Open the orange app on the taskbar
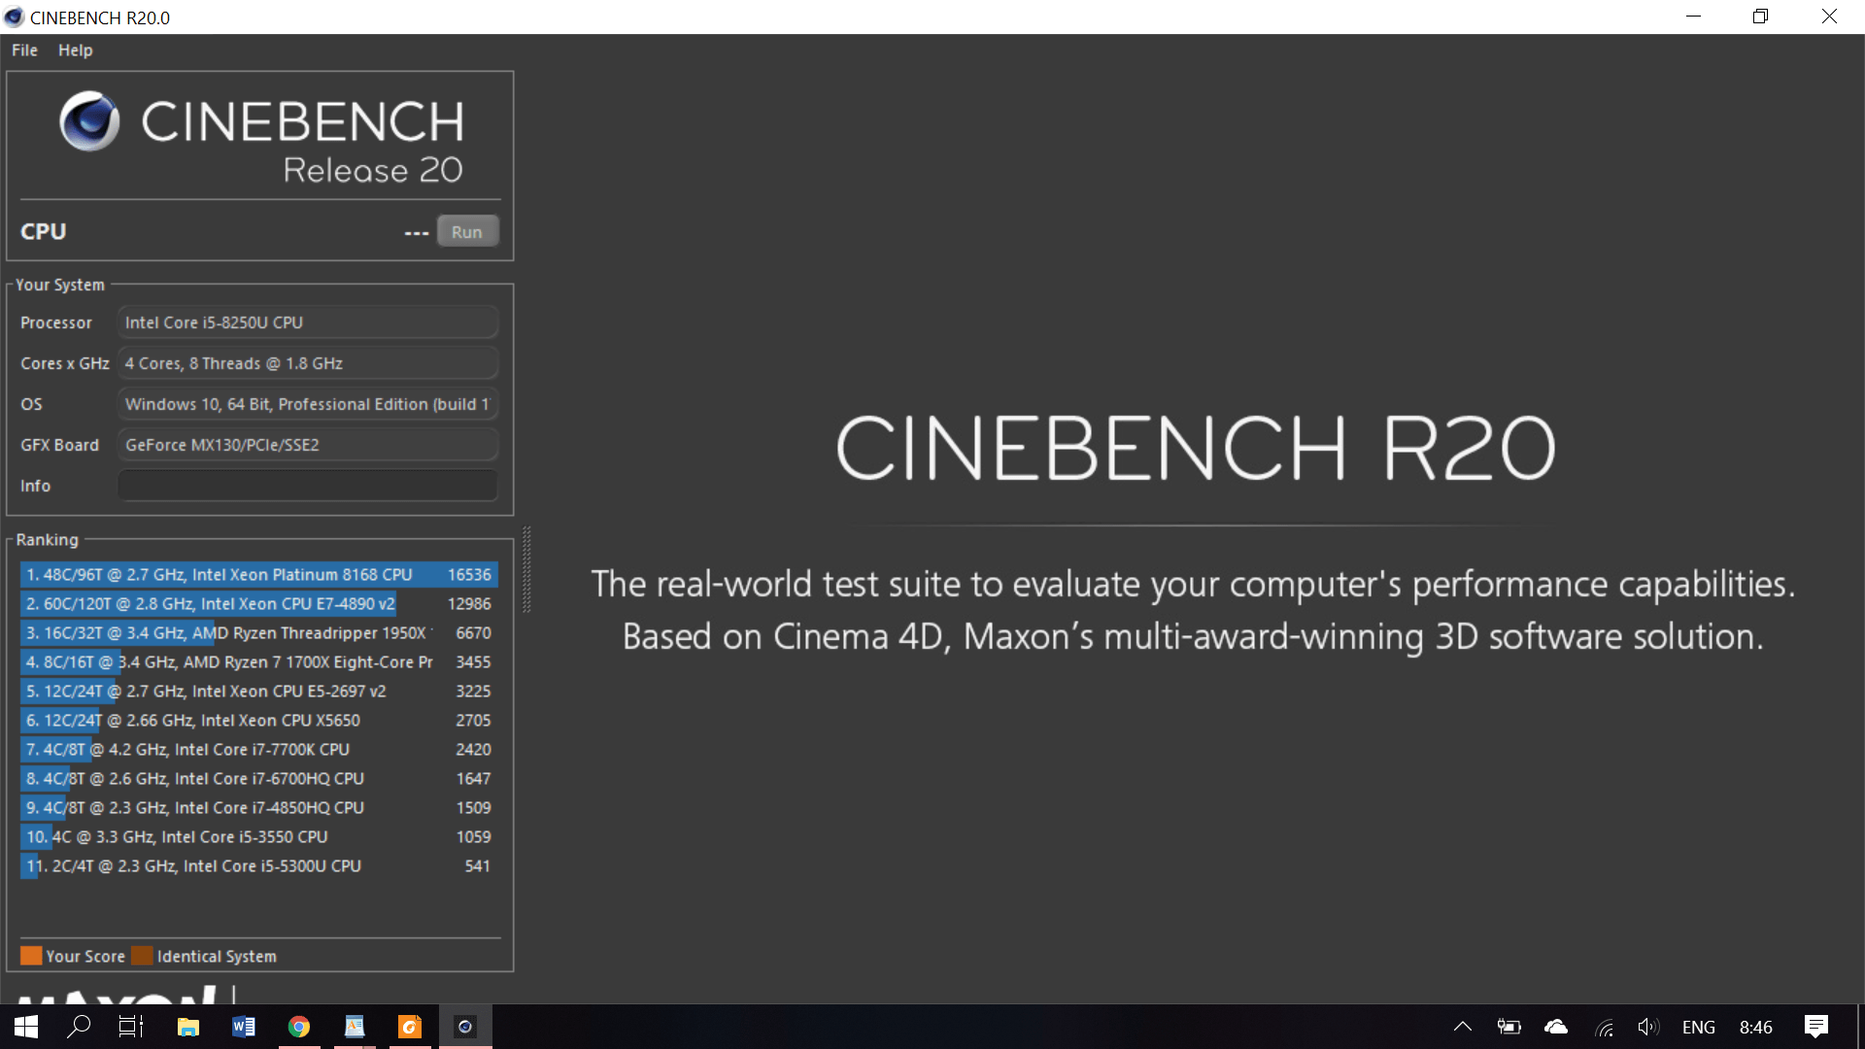1865x1049 pixels. [410, 1027]
